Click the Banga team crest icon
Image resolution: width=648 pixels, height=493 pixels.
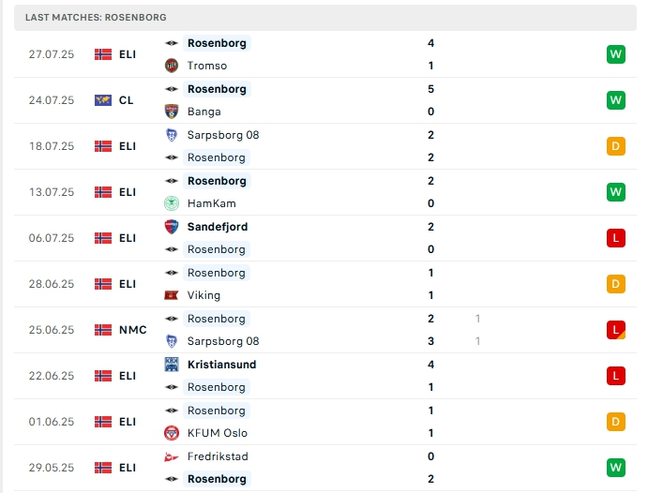tap(171, 112)
